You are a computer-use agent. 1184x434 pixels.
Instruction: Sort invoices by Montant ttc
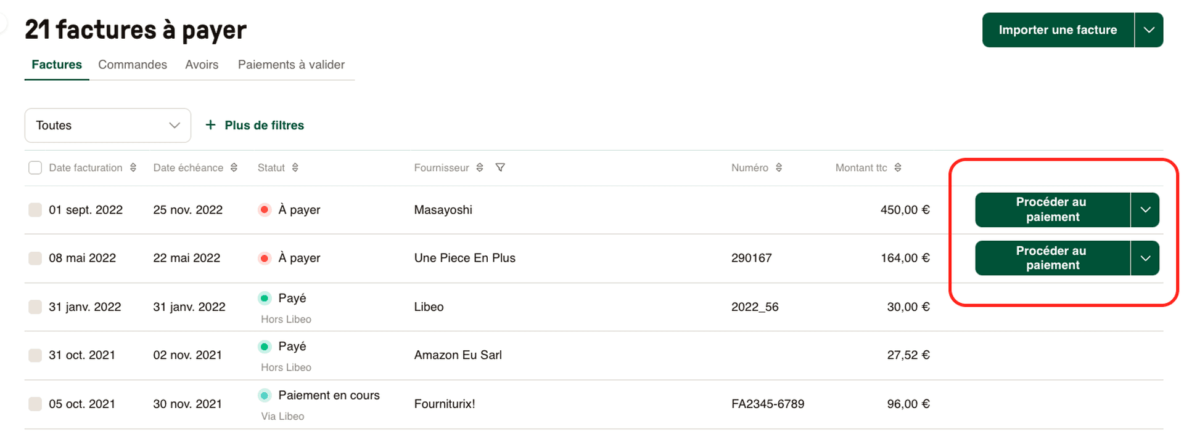pyautogui.click(x=899, y=167)
